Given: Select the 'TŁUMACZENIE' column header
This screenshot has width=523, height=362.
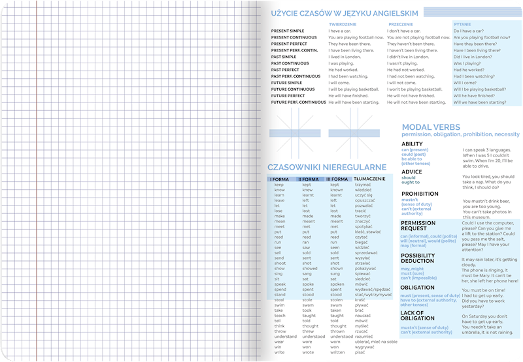Looking at the screenshot, I should [x=369, y=179].
